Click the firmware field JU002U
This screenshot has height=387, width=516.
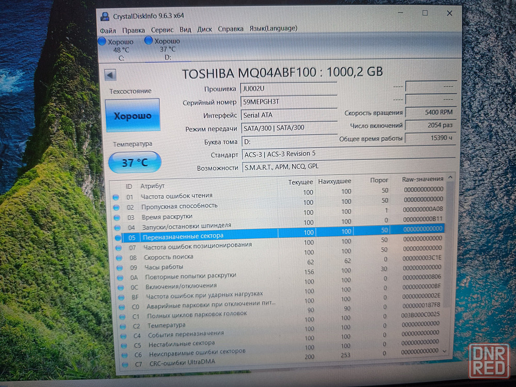point(288,89)
